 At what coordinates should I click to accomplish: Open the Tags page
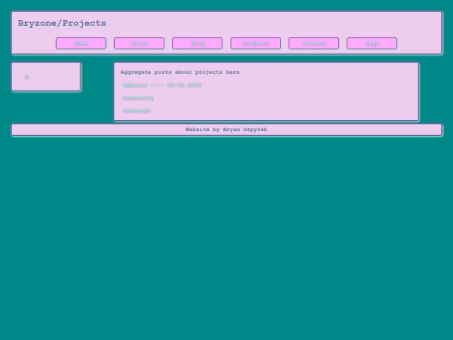[x=372, y=43]
